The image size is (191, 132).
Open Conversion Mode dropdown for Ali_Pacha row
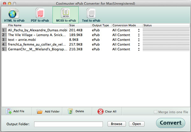coord(139,30)
